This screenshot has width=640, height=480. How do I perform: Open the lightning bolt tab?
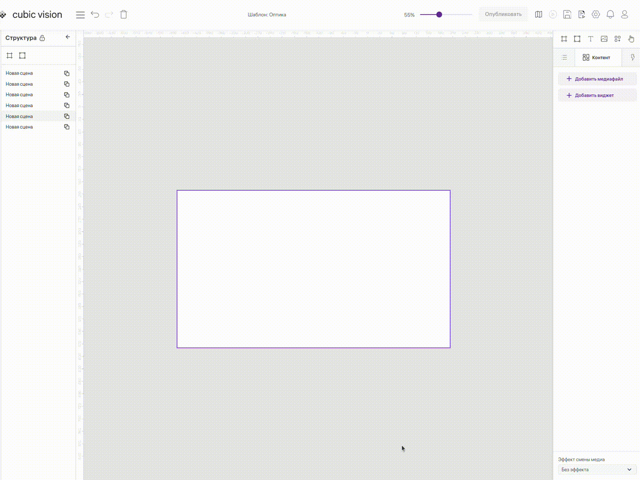click(632, 57)
